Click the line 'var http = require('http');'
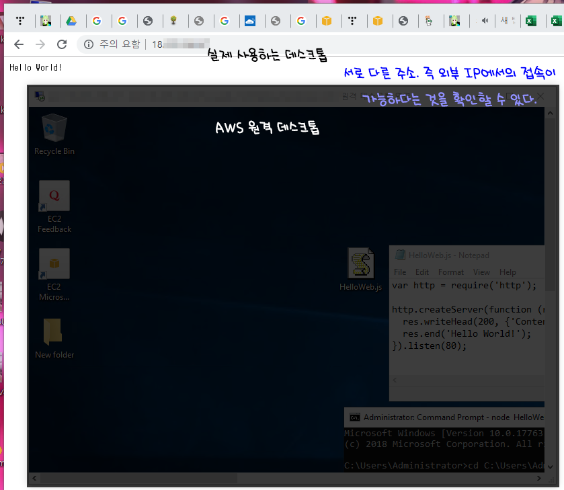 464,286
